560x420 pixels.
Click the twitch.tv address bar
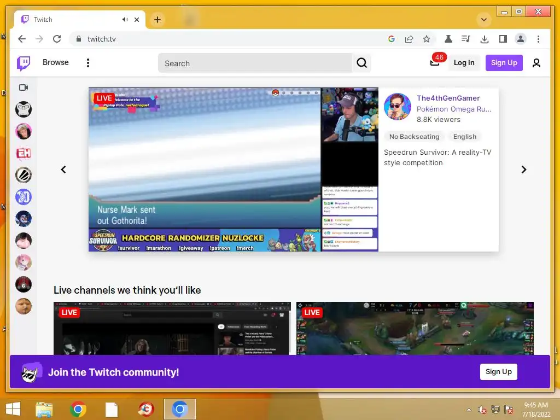click(x=229, y=39)
